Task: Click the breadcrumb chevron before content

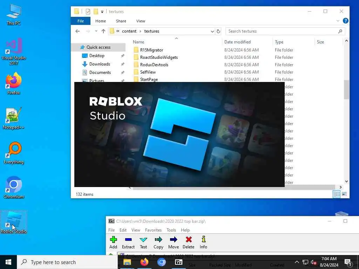Action: pos(118,31)
